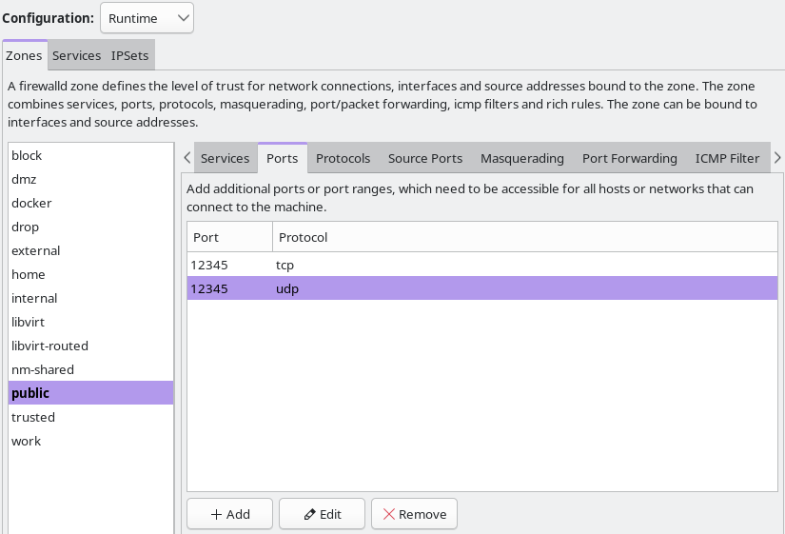The image size is (785, 534).
Task: Select the 12345 tcp port row
Action: click(x=482, y=265)
